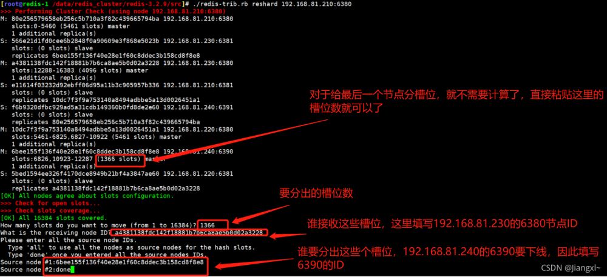Click the receiving node ID a4381138fdc1… entry
Viewport: 607px width, 277px height.
coord(189,233)
